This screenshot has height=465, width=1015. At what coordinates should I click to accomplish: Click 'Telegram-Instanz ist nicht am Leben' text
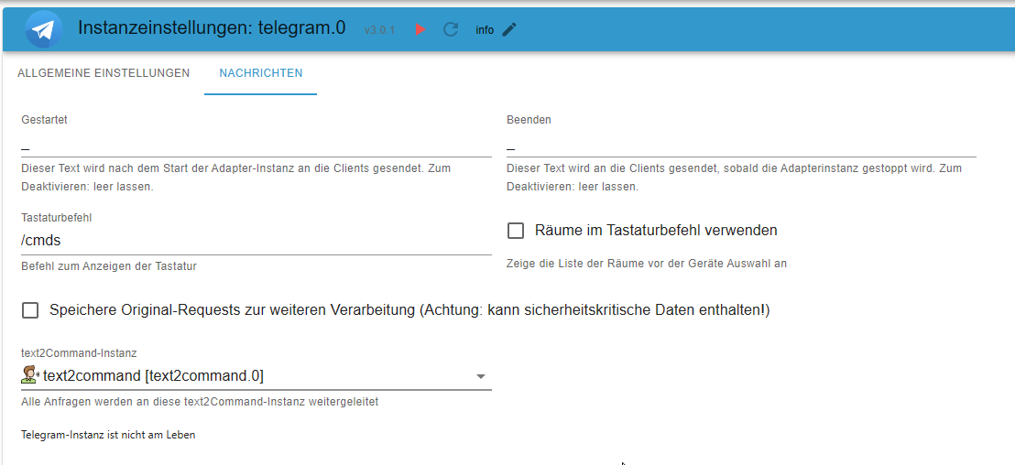click(109, 435)
